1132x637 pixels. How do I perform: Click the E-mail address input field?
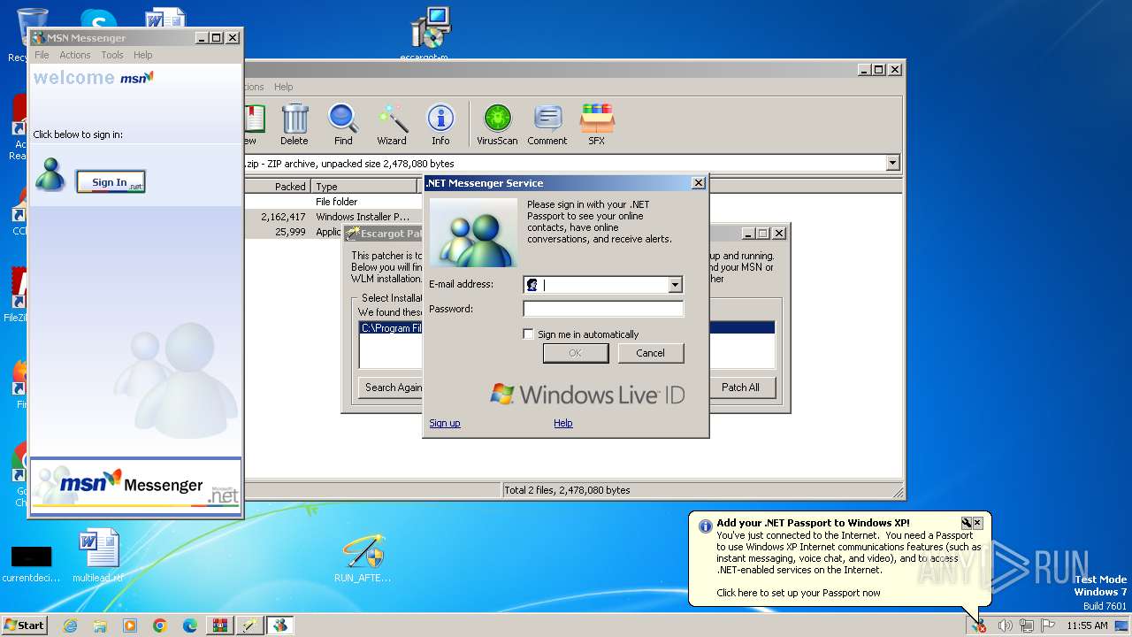click(x=602, y=285)
